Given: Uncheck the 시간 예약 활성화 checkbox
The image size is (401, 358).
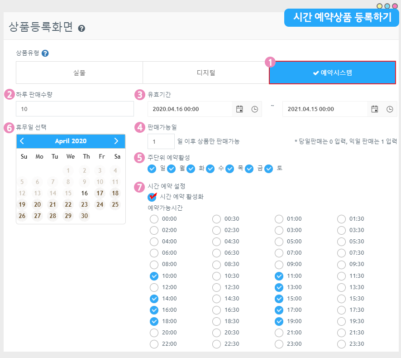Looking at the screenshot, I should pyautogui.click(x=152, y=197).
